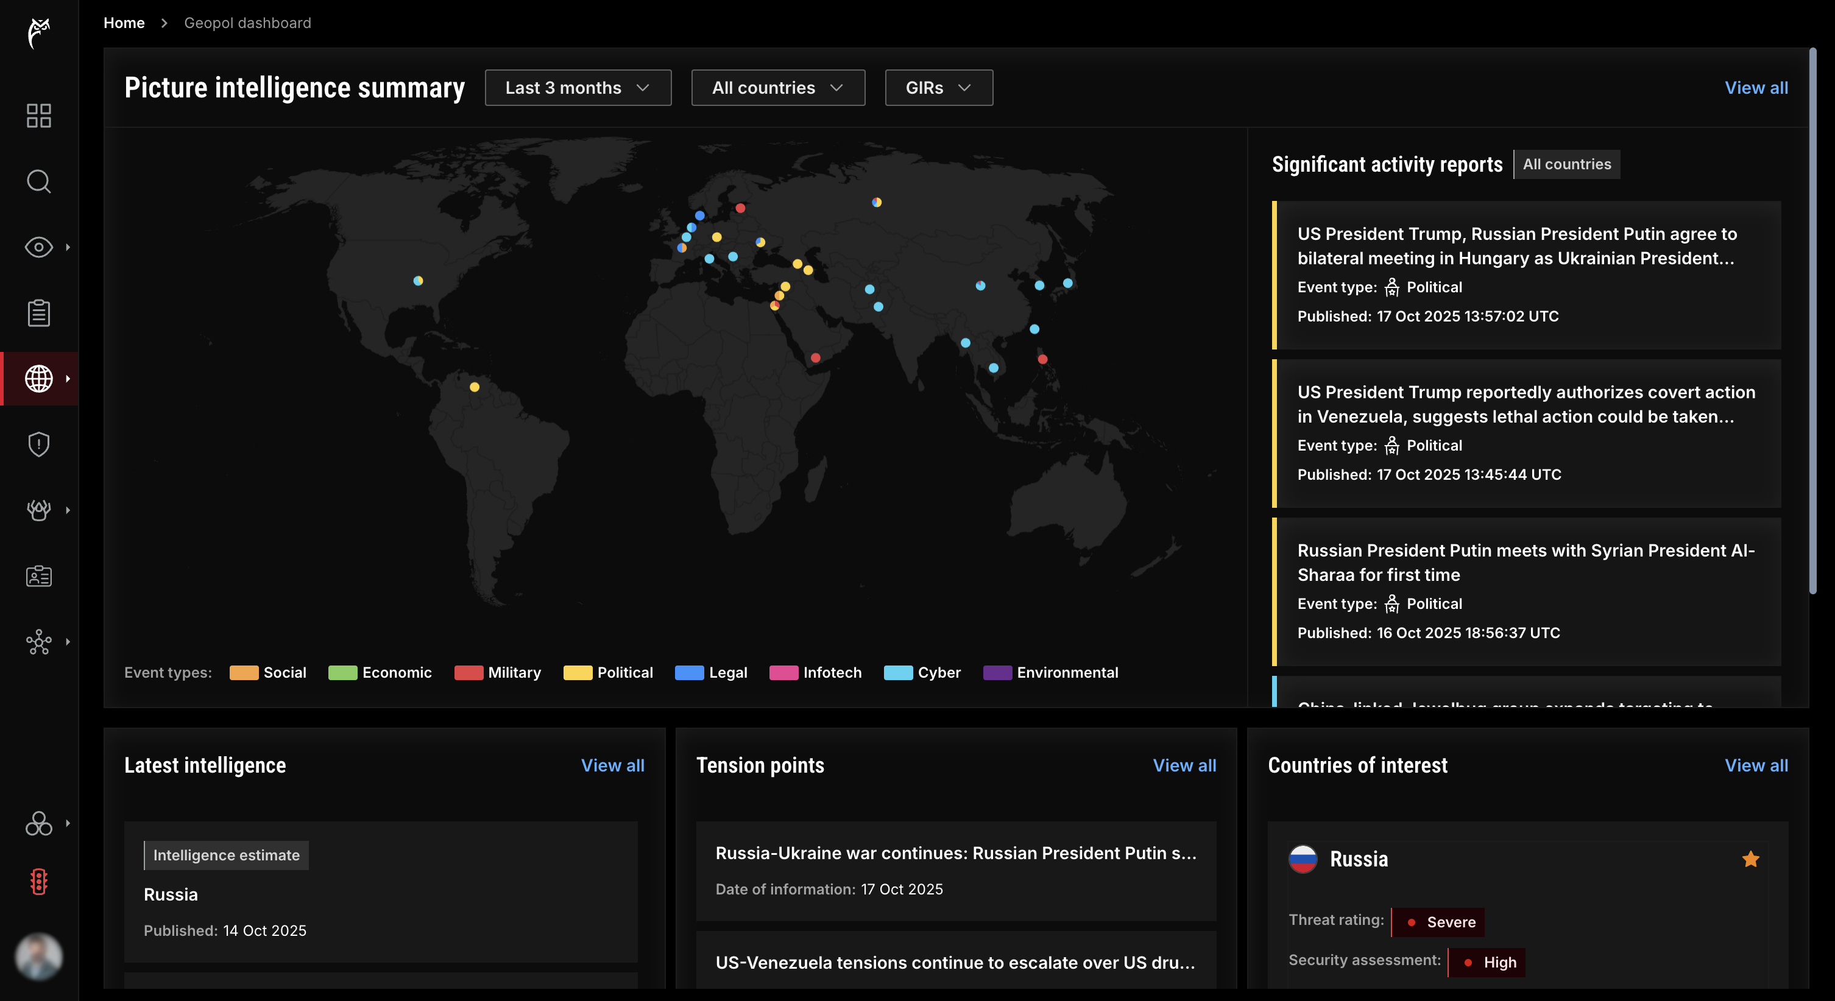The image size is (1835, 1001).
Task: Click the red marker near Philippines
Action: [x=1042, y=359]
